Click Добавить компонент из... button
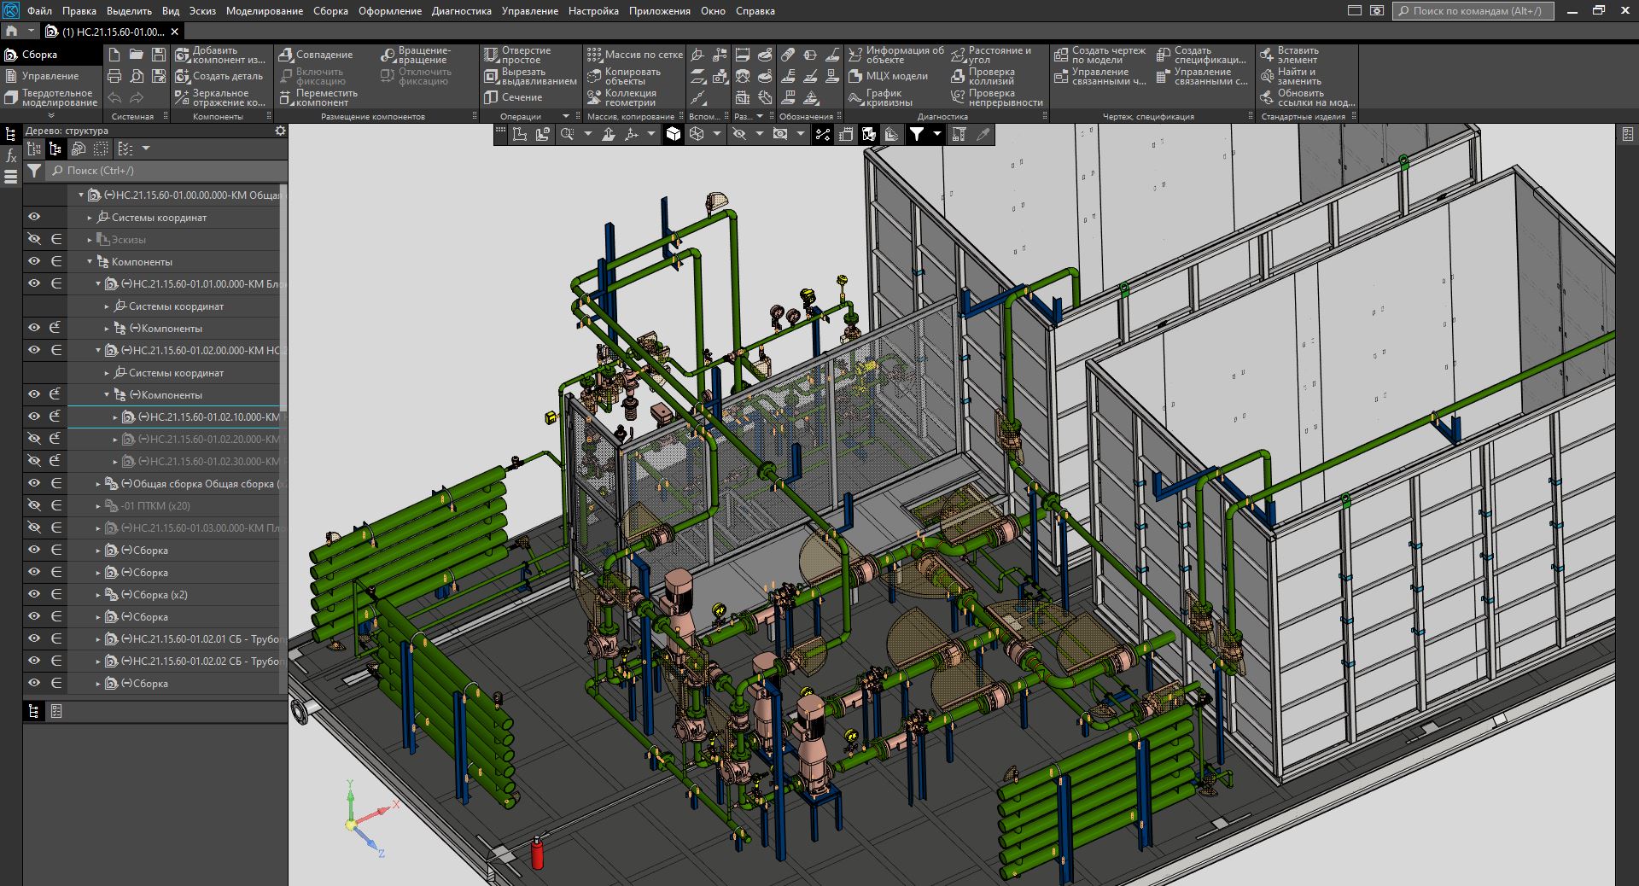 pyautogui.click(x=219, y=55)
